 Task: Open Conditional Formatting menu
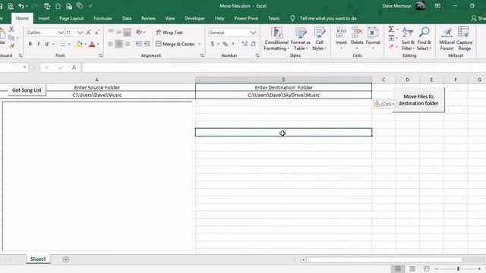tap(276, 39)
